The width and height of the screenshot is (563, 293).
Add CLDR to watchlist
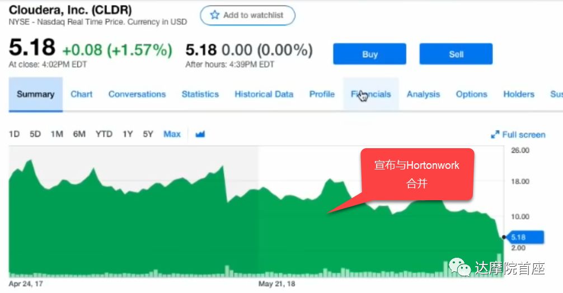[x=247, y=15]
